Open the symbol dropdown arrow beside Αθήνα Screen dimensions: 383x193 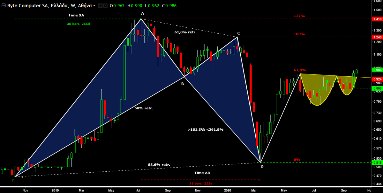(94, 6)
